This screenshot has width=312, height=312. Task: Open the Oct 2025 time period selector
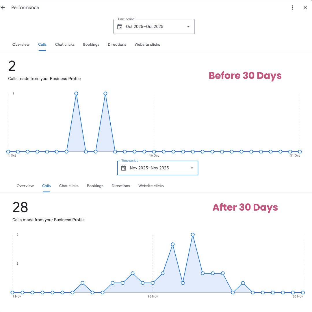pos(154,27)
